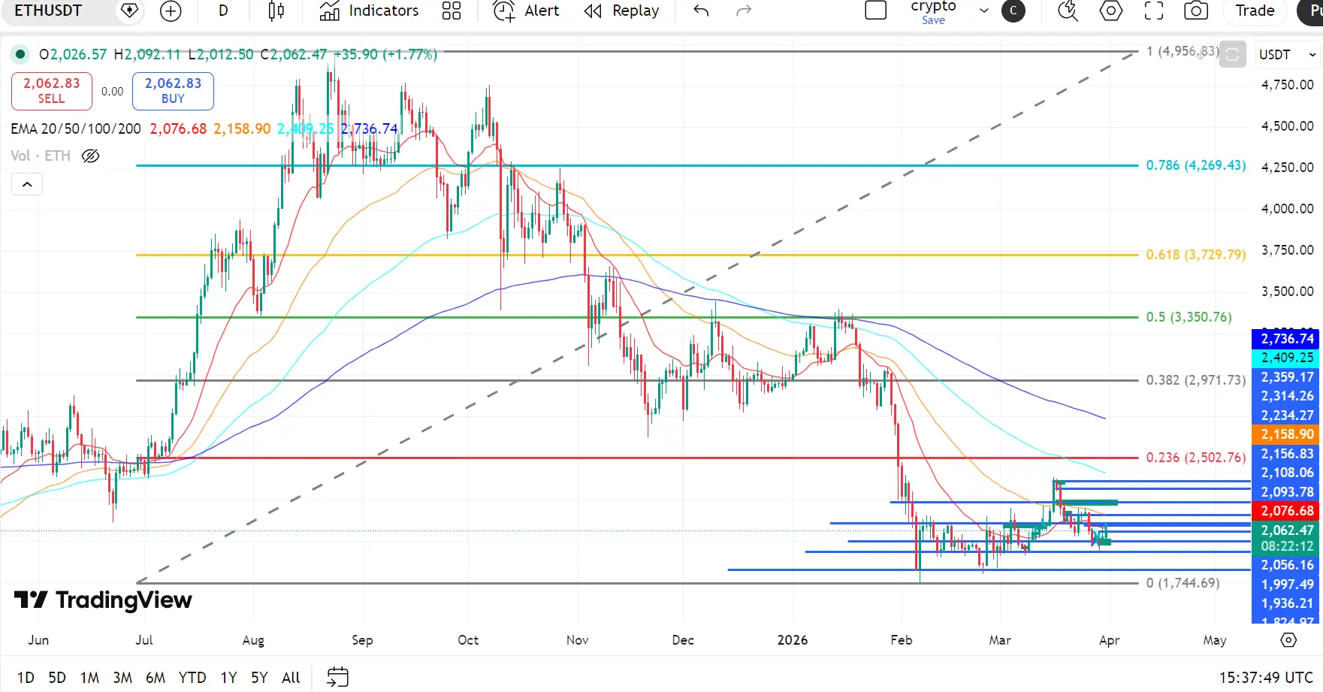Click the 2,076.68 EMA 20 value in legend
This screenshot has width=1323, height=692.
178,128
